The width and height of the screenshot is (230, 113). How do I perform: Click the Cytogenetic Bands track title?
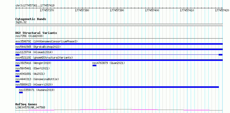coord(31,19)
